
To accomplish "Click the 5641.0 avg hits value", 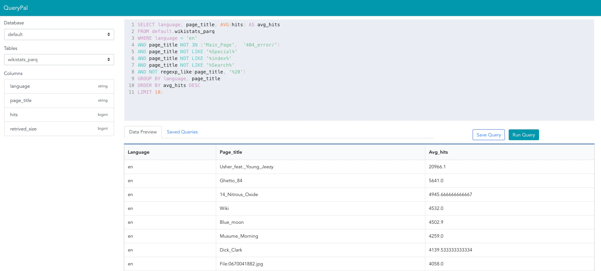I will (x=436, y=181).
